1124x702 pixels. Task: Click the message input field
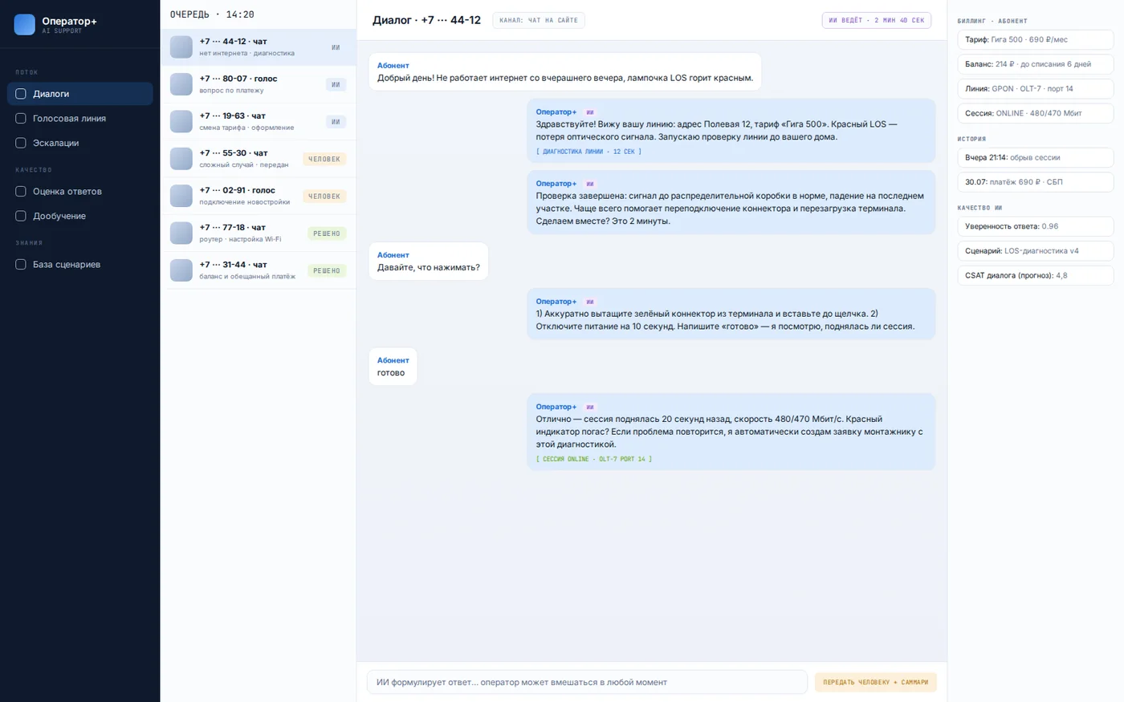tap(587, 682)
